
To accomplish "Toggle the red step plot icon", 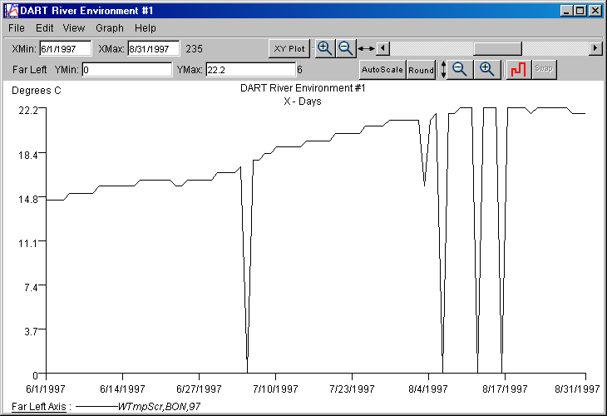I will point(518,70).
